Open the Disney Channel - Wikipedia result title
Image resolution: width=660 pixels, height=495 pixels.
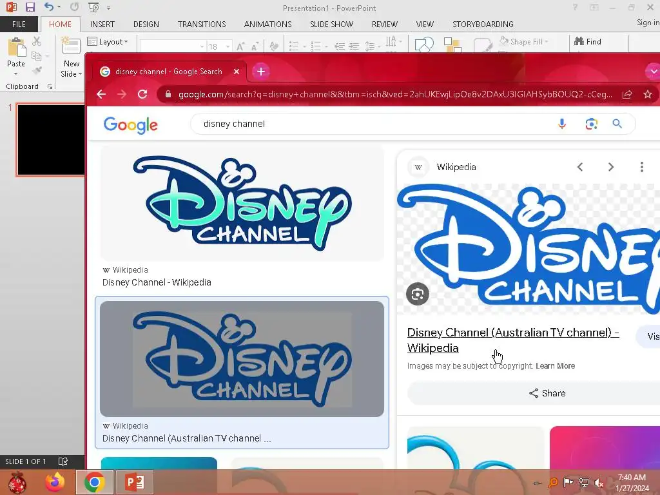click(157, 282)
